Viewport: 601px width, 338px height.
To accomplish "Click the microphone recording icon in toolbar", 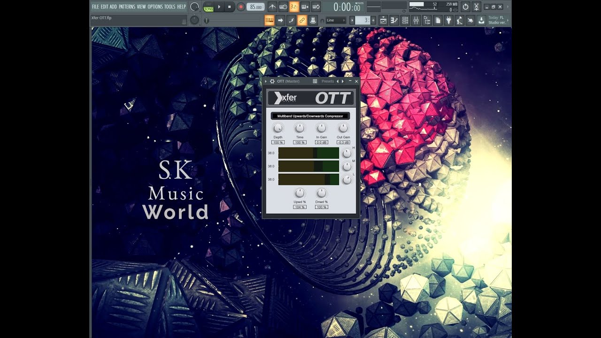I will 459,20.
